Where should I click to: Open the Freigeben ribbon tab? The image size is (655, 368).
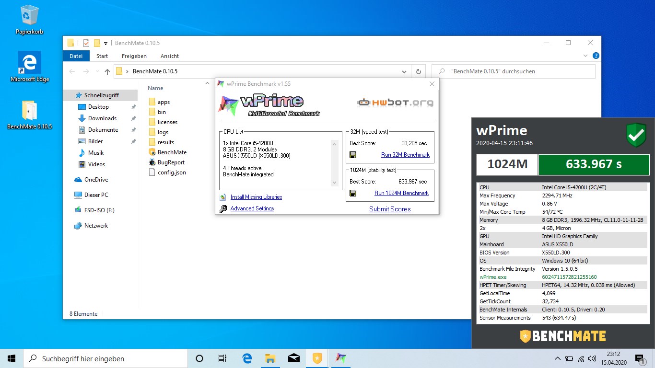134,56
